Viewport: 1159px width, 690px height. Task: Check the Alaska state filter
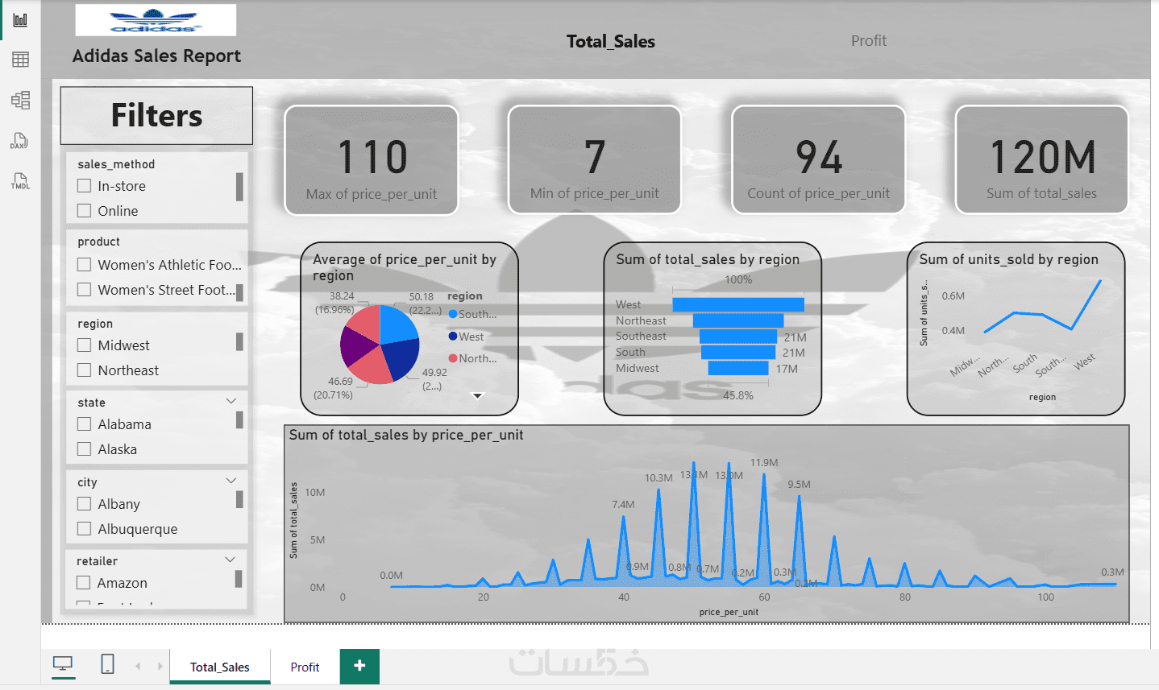[84, 449]
